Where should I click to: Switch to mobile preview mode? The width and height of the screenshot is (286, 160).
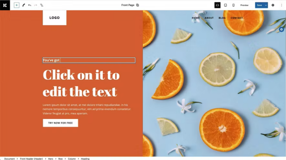click(233, 5)
